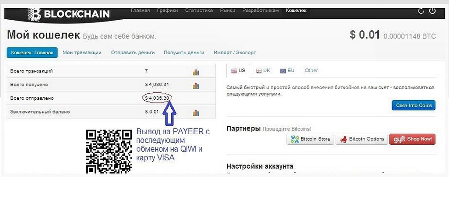Screen dimensions: 449x198
Task: Click the 0.00001148 BTC amount
Action: 410,36
